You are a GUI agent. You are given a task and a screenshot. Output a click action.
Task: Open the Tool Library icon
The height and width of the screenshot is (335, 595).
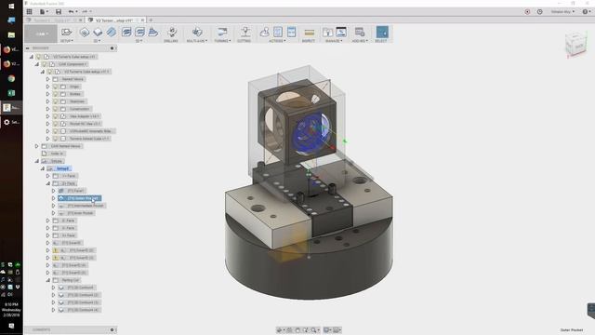(327, 33)
